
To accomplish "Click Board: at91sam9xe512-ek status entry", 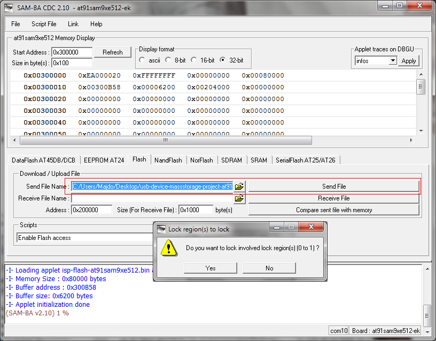I will [x=385, y=330].
